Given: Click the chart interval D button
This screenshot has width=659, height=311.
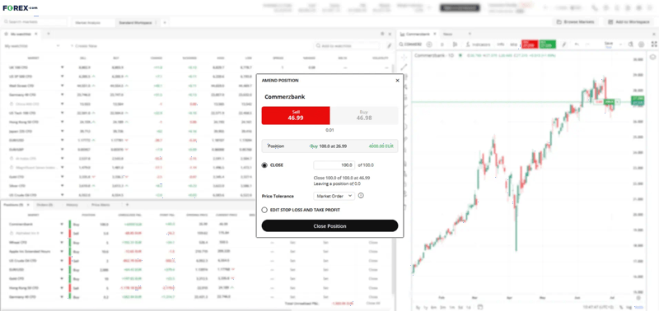Looking at the screenshot, I should (442, 44).
